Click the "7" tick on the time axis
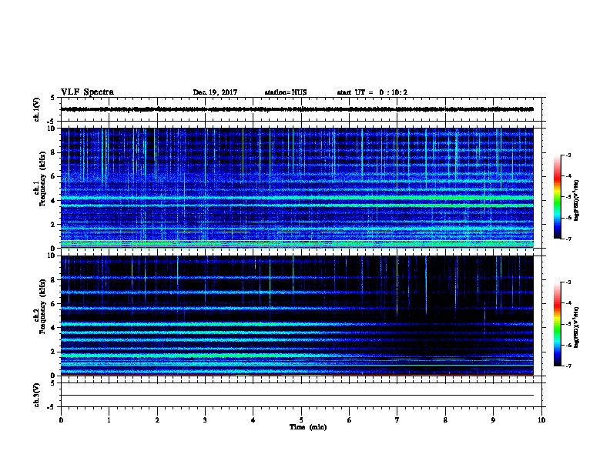The image size is (610, 471). [x=397, y=419]
